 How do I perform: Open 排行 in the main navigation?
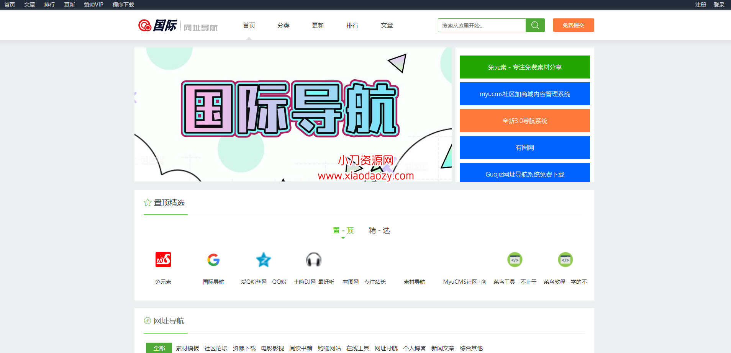point(352,25)
